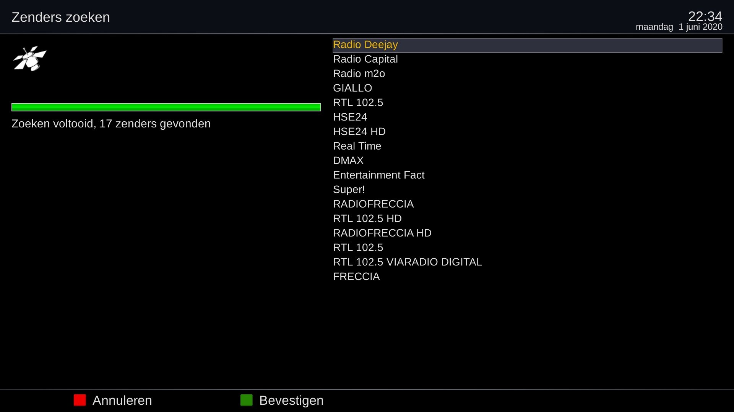Image resolution: width=734 pixels, height=412 pixels.
Task: Click the satellite icon
Action: (30, 58)
